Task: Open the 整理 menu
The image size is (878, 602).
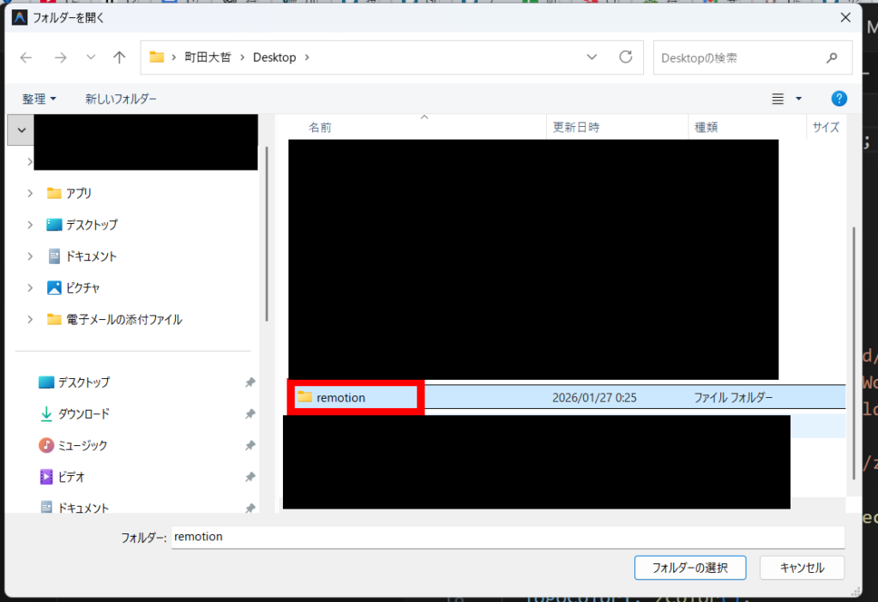Action: [x=39, y=99]
